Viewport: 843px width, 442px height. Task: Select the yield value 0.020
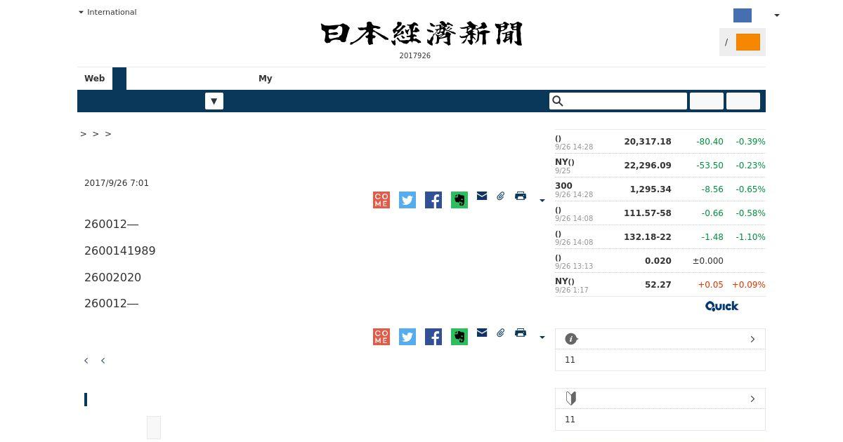[658, 261]
